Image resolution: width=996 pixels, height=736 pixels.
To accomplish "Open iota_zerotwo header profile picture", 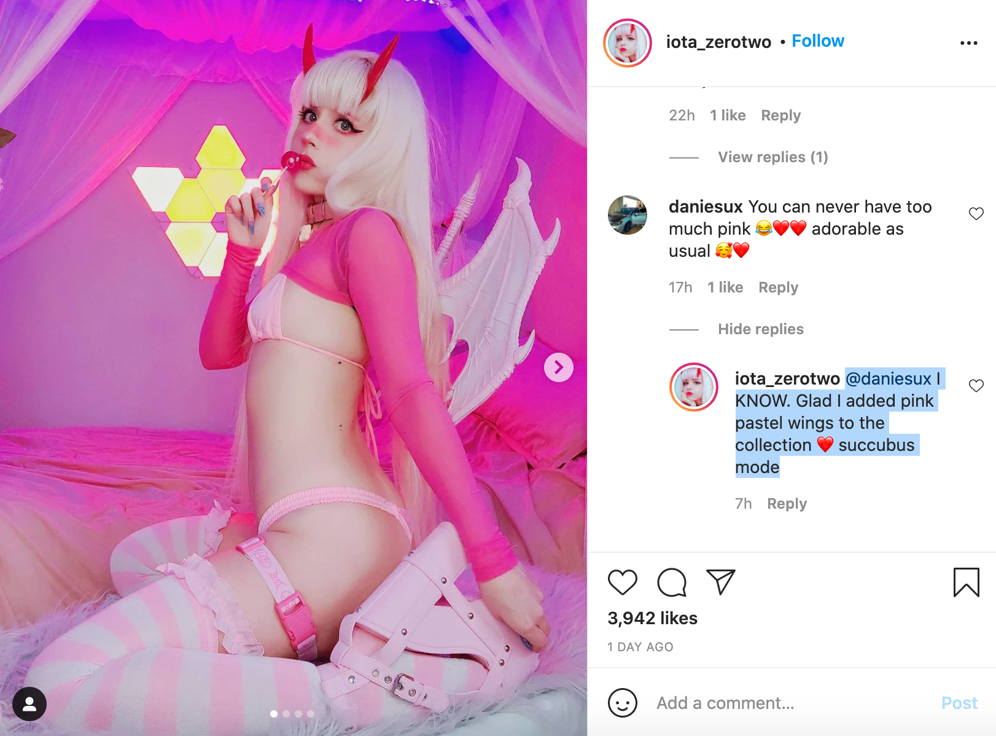I will pyautogui.click(x=627, y=42).
